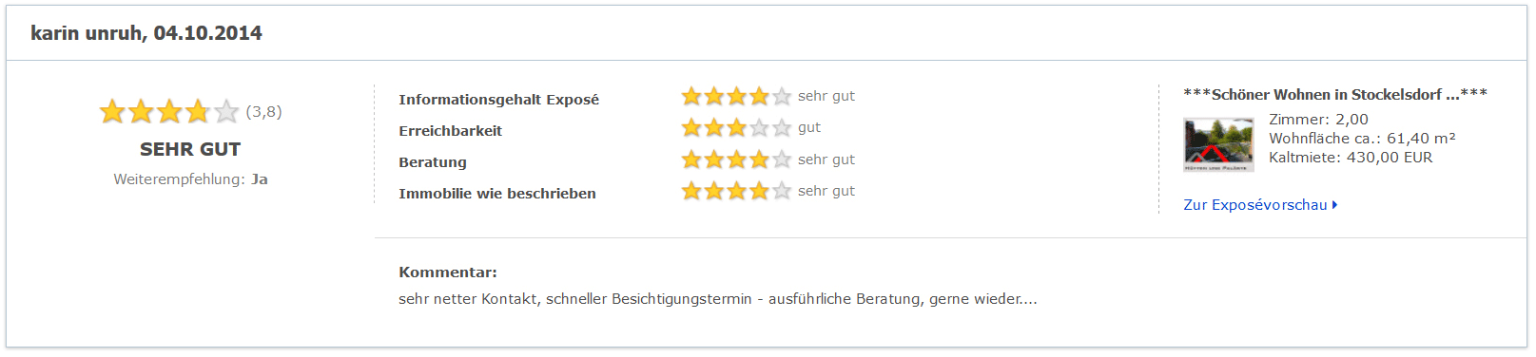Click reviewer name karin unruh heading

(x=146, y=33)
